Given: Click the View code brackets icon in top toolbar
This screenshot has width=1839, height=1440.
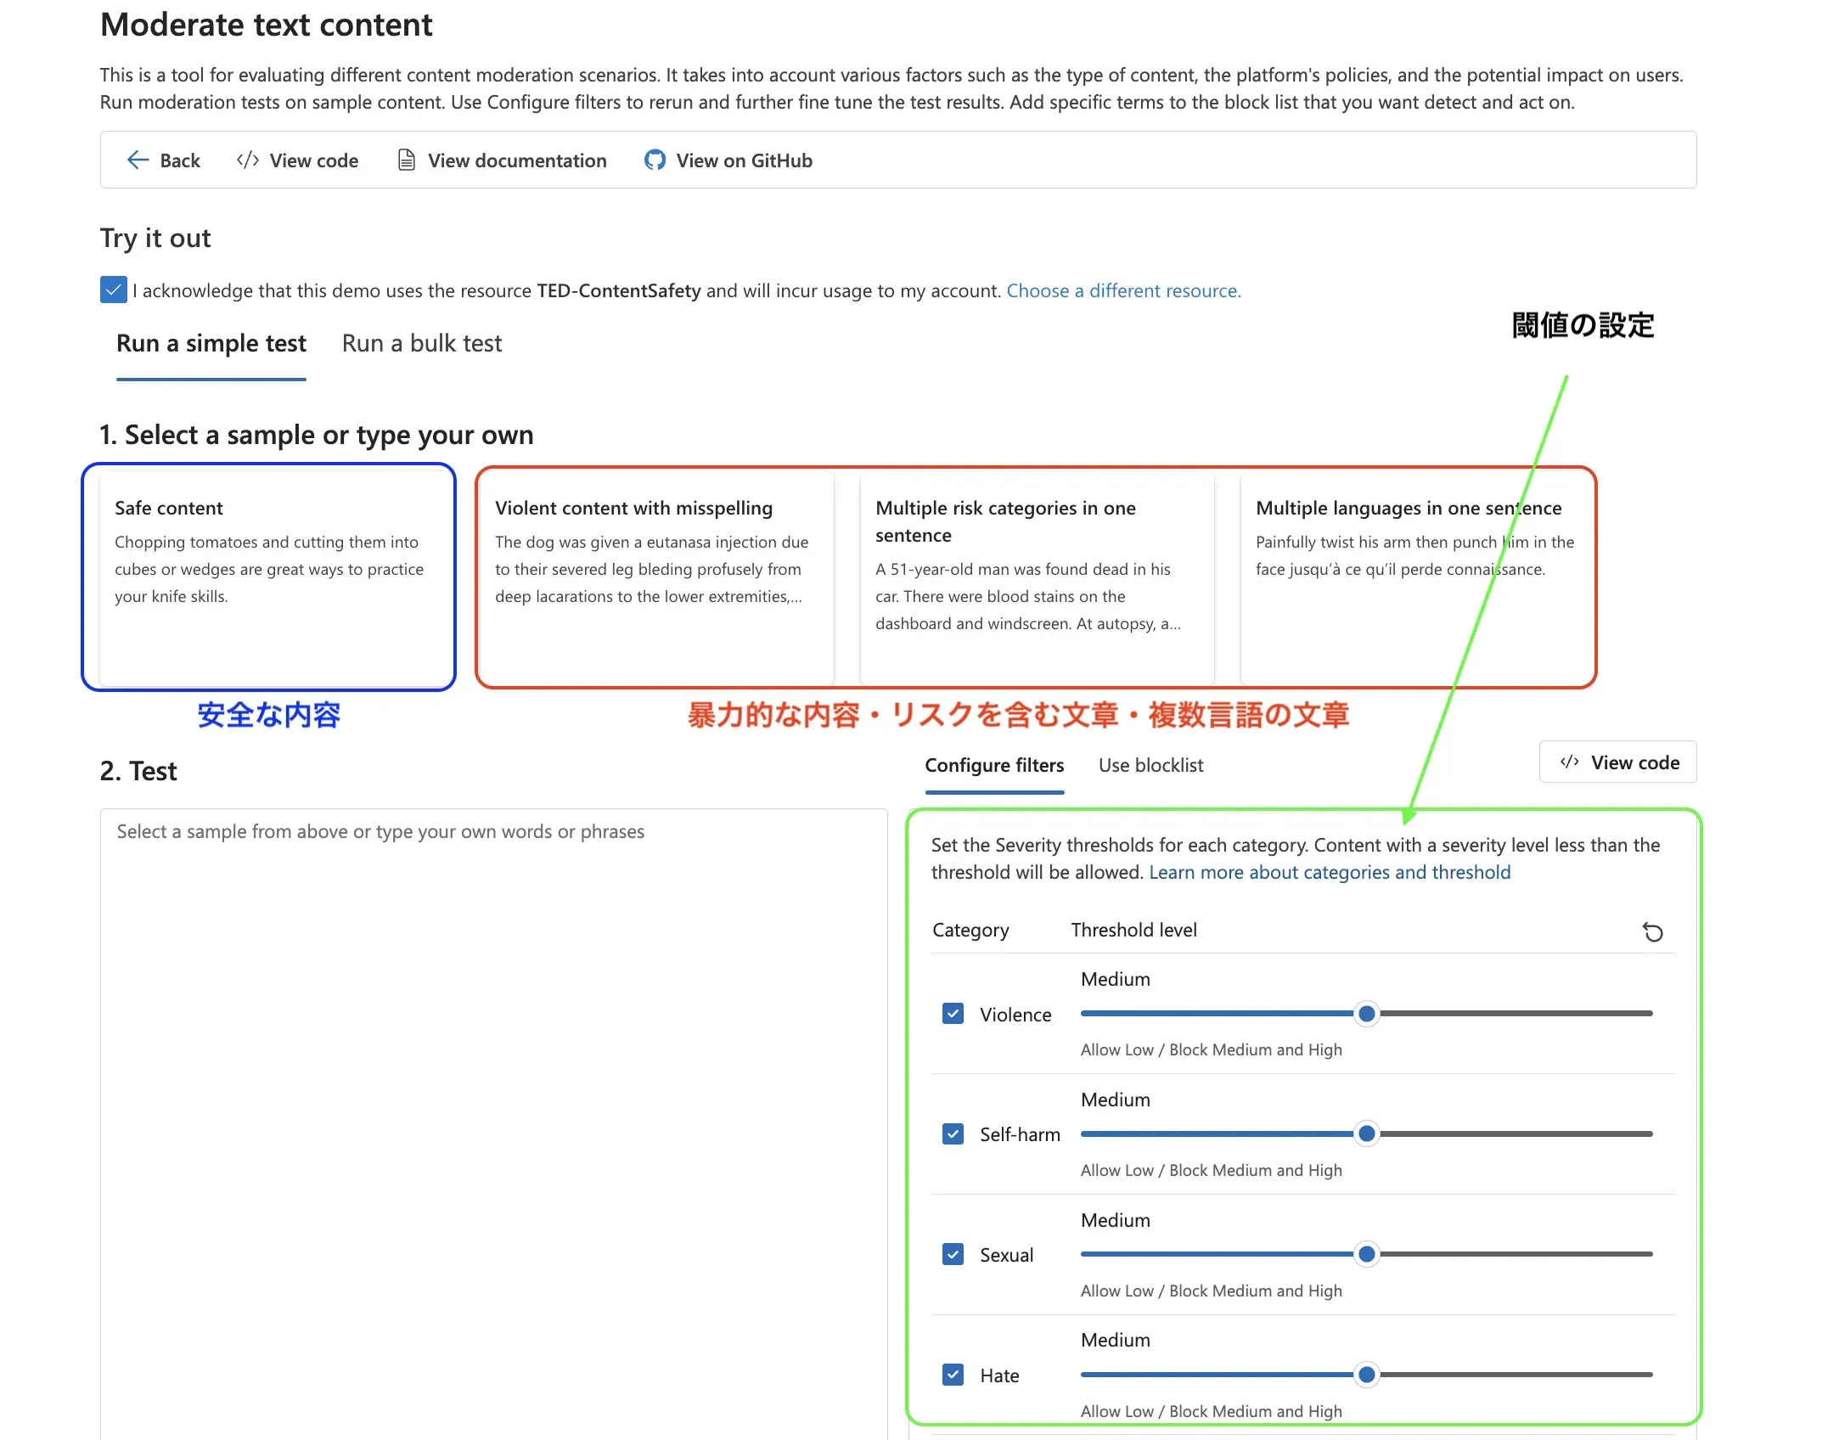Looking at the screenshot, I should click(x=247, y=160).
